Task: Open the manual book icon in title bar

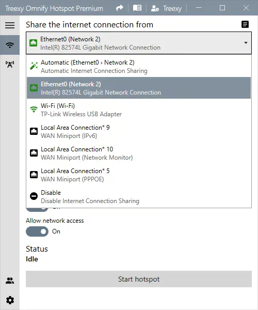Action: click(x=137, y=8)
